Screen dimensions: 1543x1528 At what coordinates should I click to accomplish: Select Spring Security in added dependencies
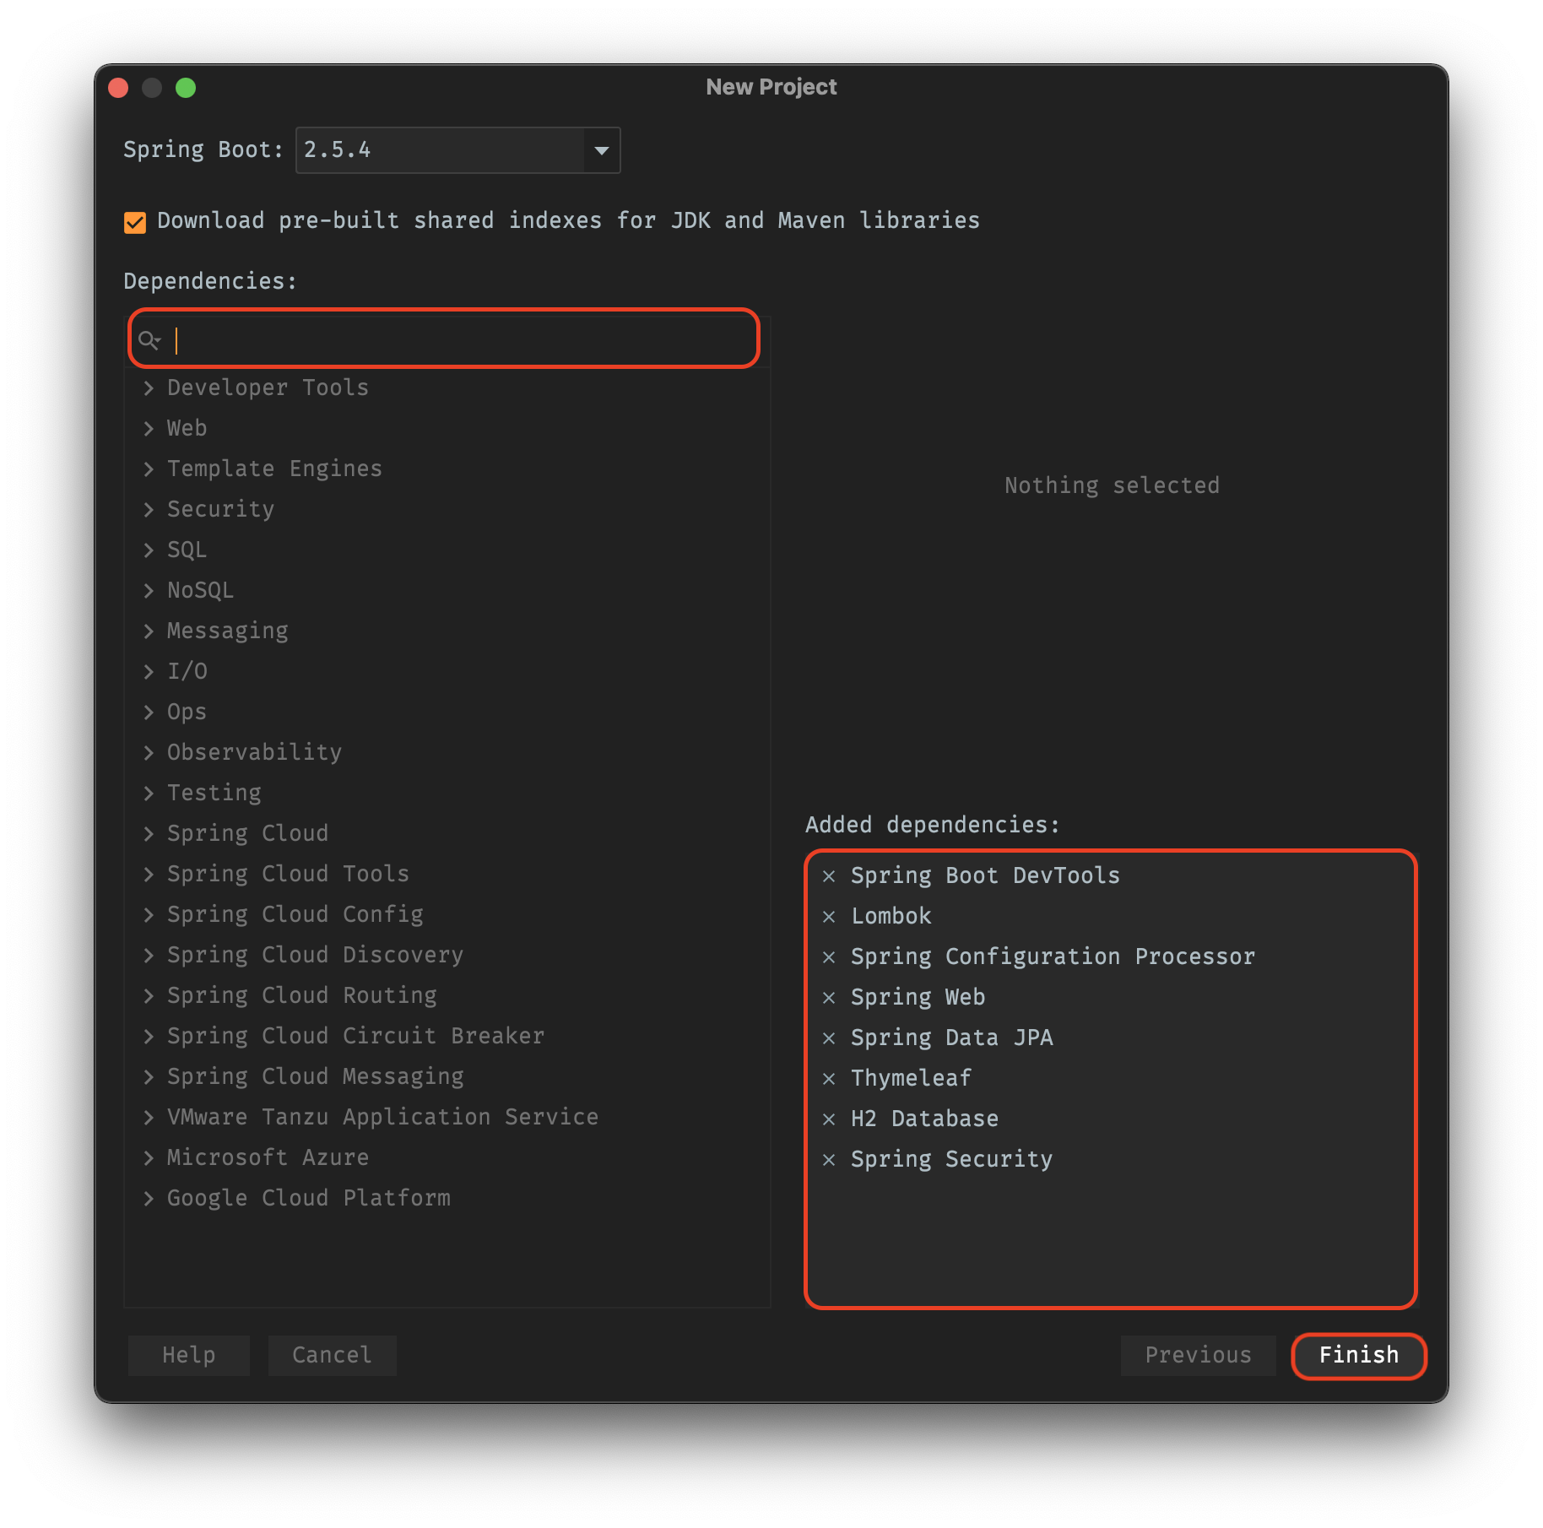click(x=951, y=1160)
